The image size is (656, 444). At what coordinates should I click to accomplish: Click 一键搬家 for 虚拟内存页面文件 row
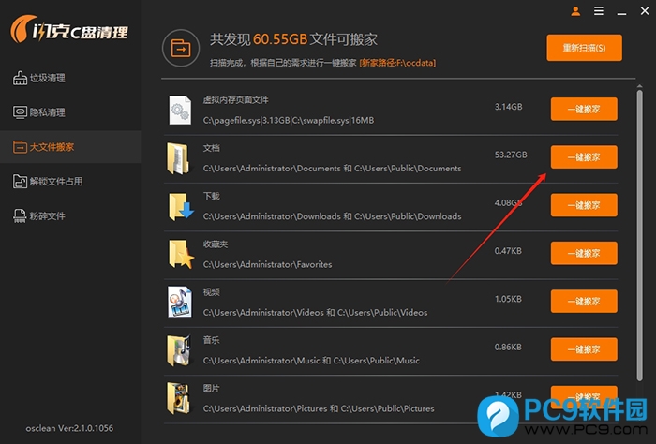point(583,109)
